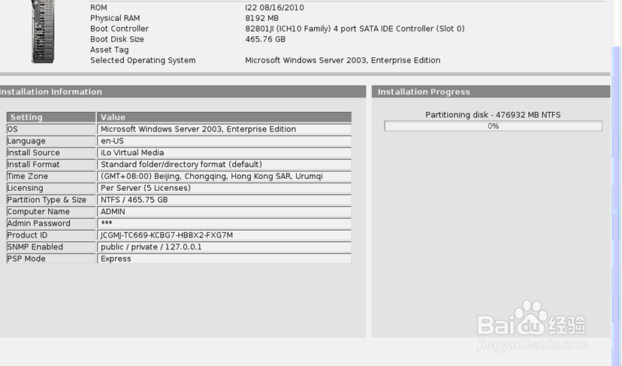Click the 'Setting' column header
This screenshot has height=366, width=622.
coord(51,117)
